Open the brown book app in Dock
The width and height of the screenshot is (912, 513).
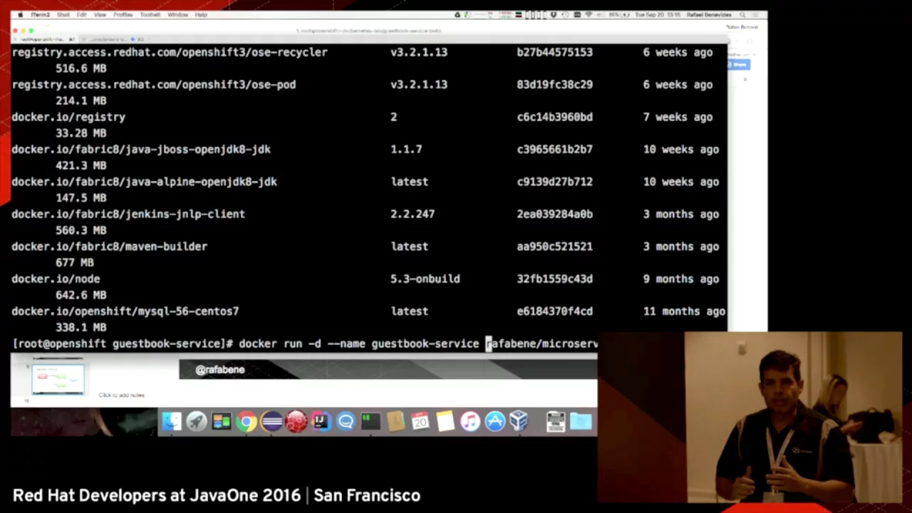pyautogui.click(x=395, y=422)
